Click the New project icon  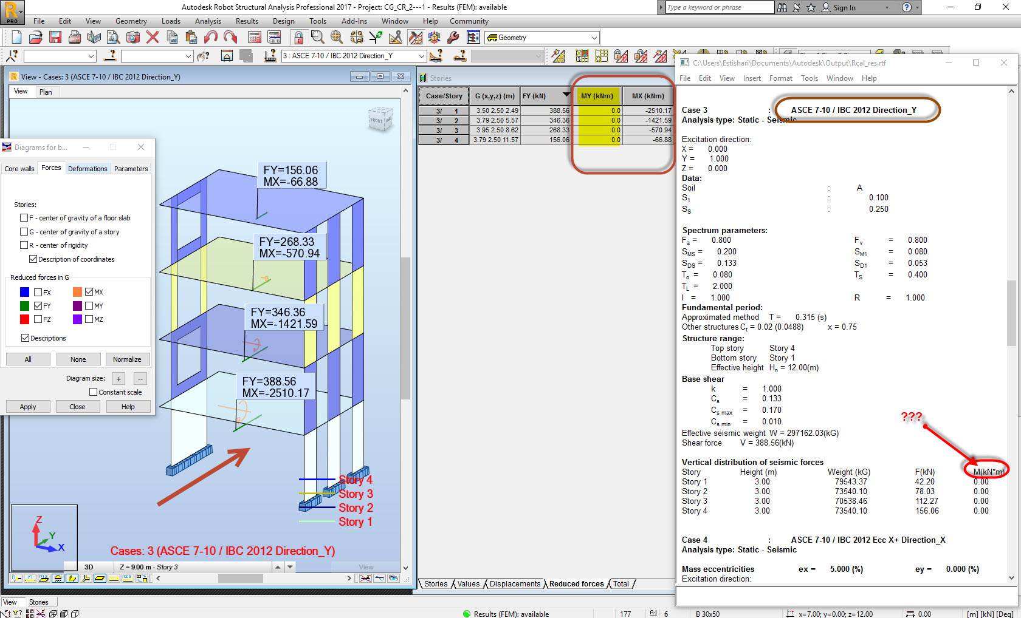[x=16, y=38]
